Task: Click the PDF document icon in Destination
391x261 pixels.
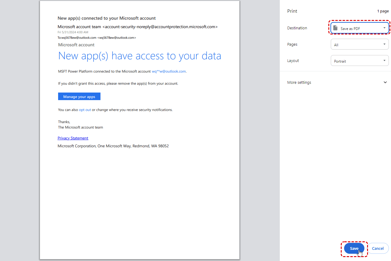Action: pyautogui.click(x=335, y=28)
